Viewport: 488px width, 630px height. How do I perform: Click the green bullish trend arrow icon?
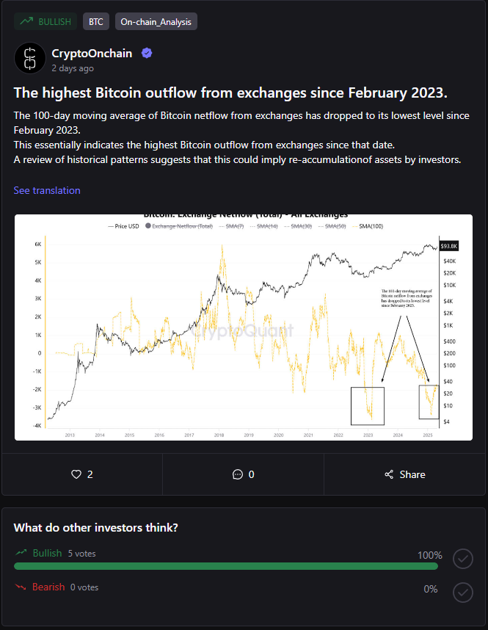click(26, 21)
